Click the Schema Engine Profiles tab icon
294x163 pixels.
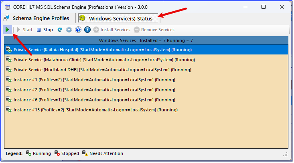click(6, 18)
